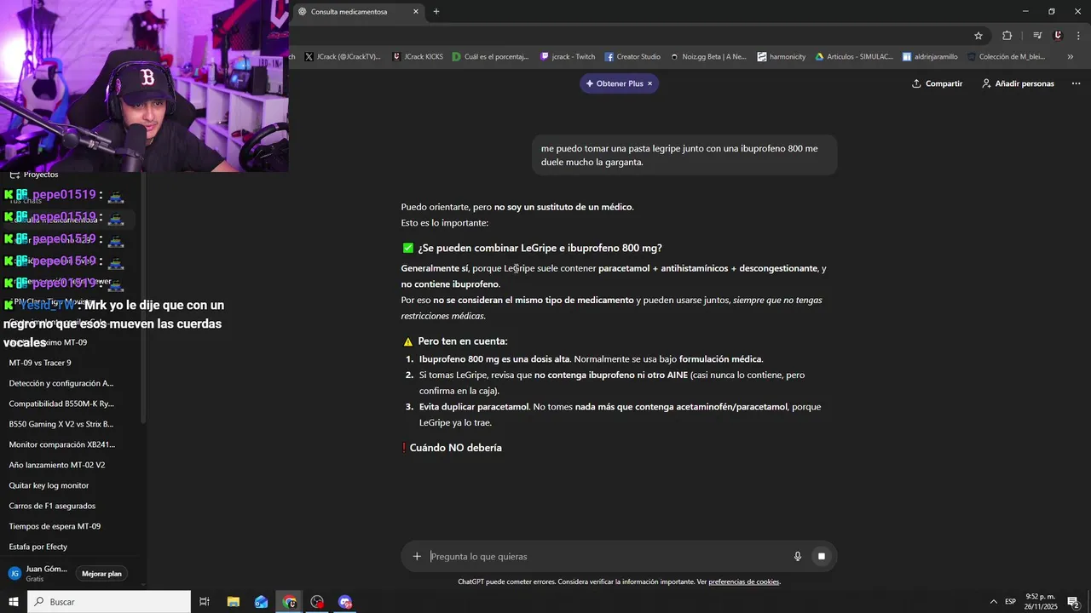This screenshot has height=613, width=1091.
Task: Expand the hidden bookmarks chevron
Action: click(1071, 57)
